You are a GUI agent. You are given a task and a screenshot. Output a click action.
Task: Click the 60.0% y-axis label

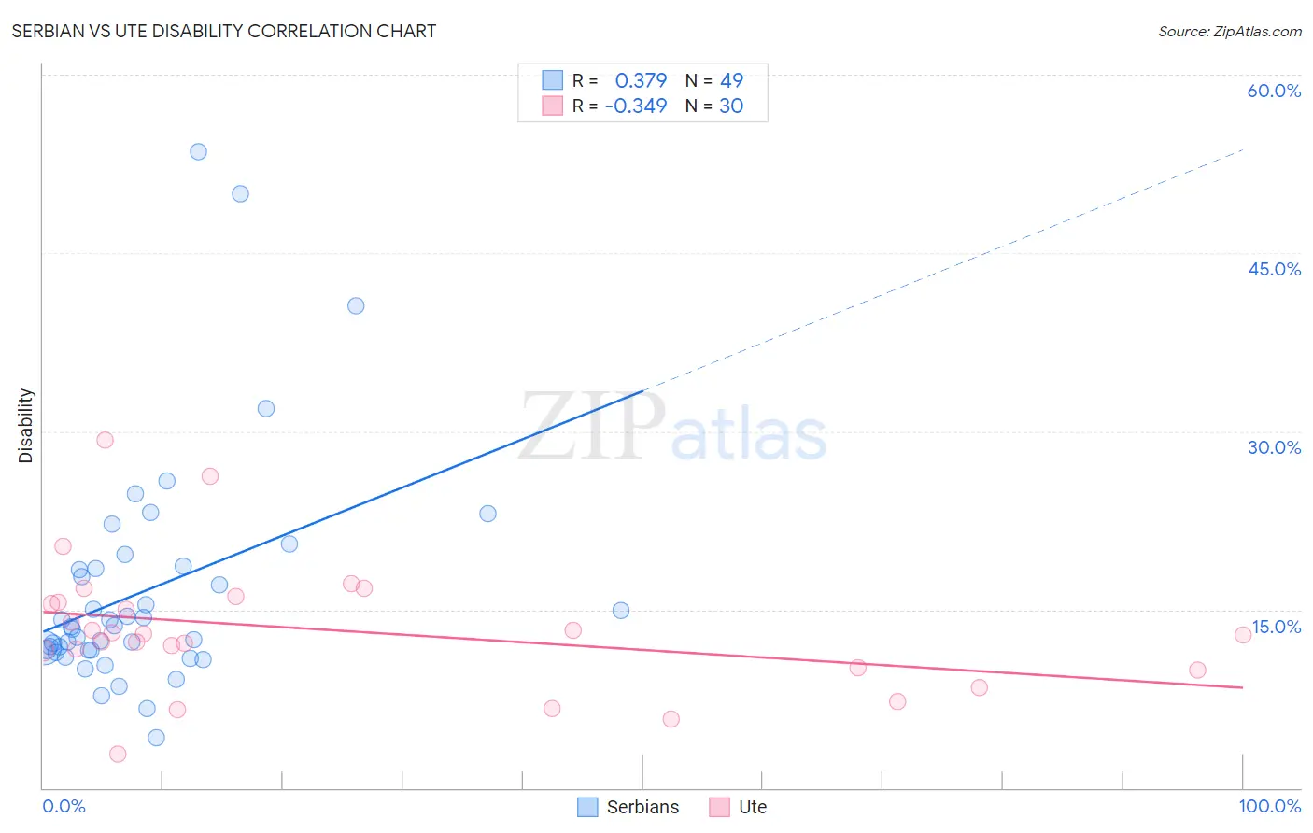click(1274, 91)
